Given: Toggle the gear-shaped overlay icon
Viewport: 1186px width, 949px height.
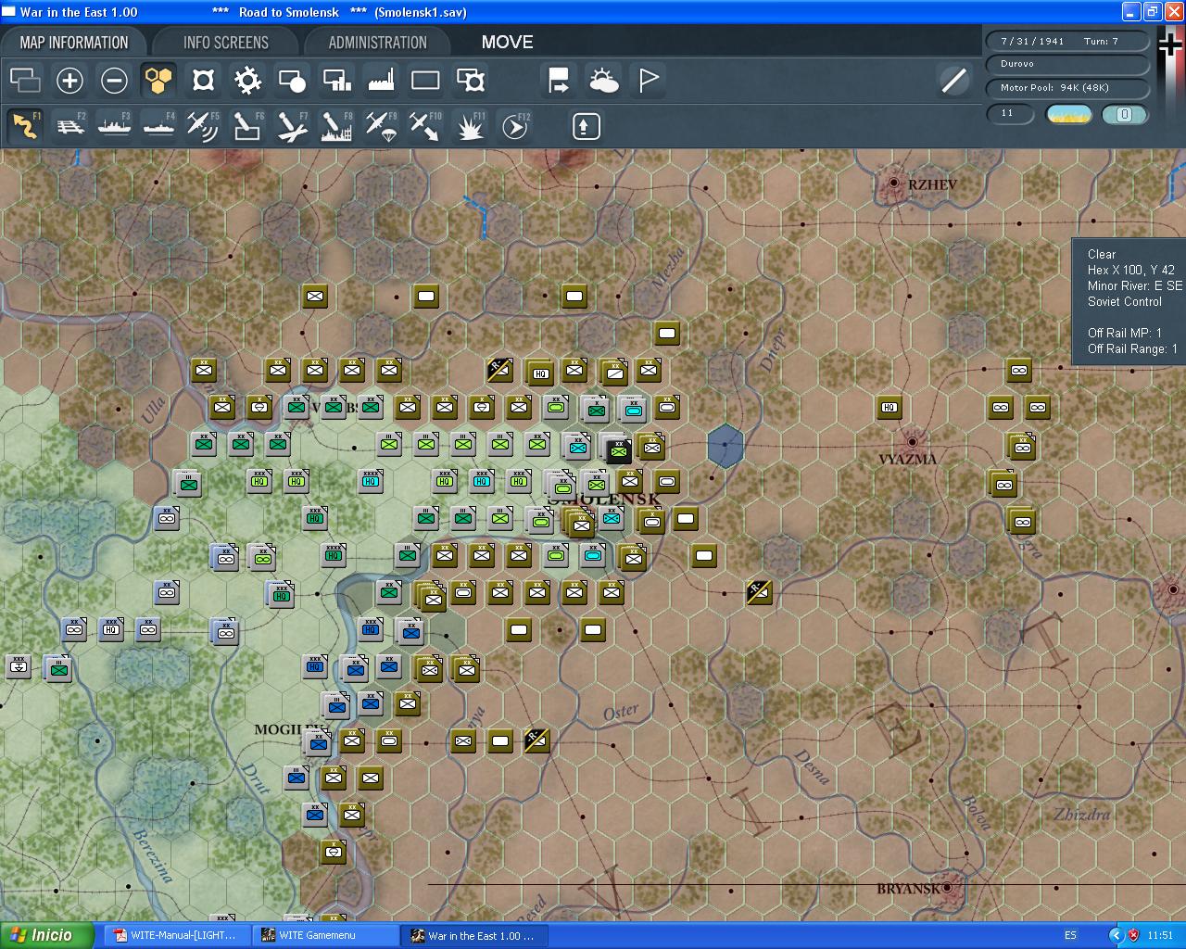Looking at the screenshot, I should coord(247,81).
